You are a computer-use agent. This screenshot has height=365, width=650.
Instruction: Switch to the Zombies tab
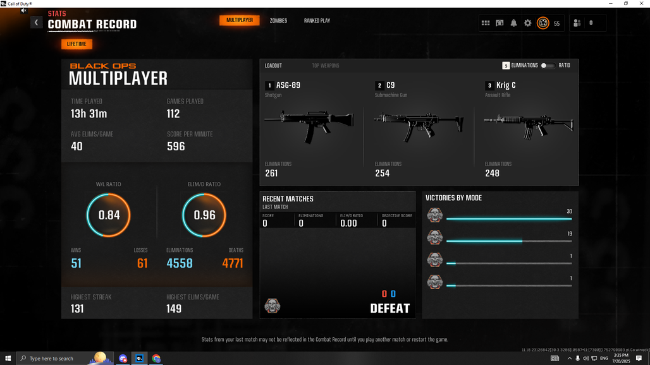(279, 21)
